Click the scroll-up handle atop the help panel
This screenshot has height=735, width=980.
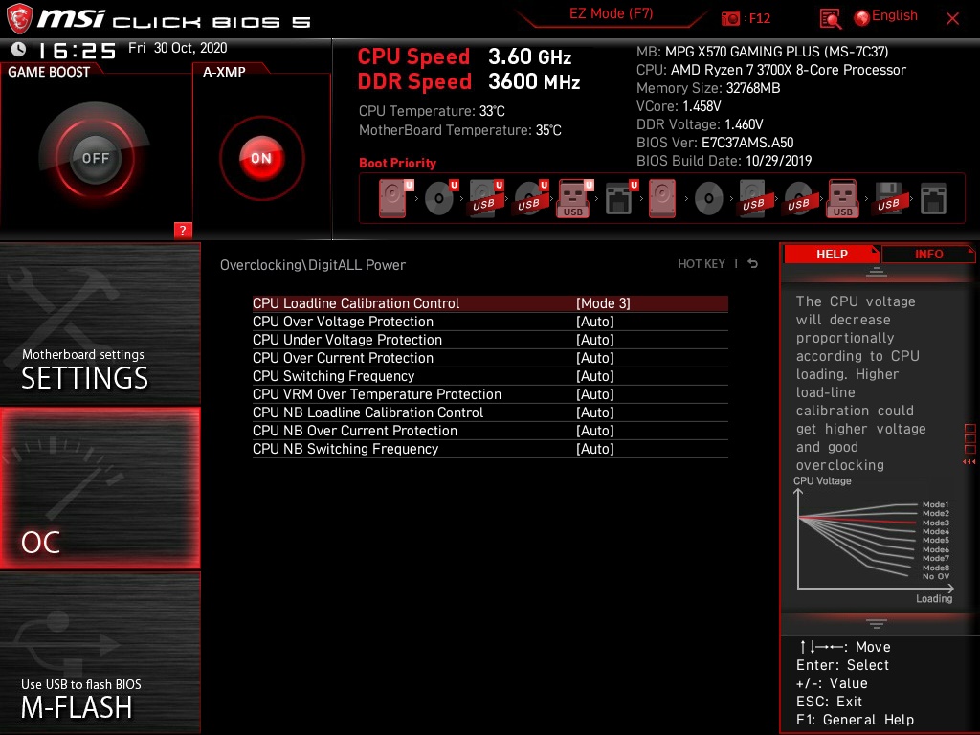pos(877,271)
